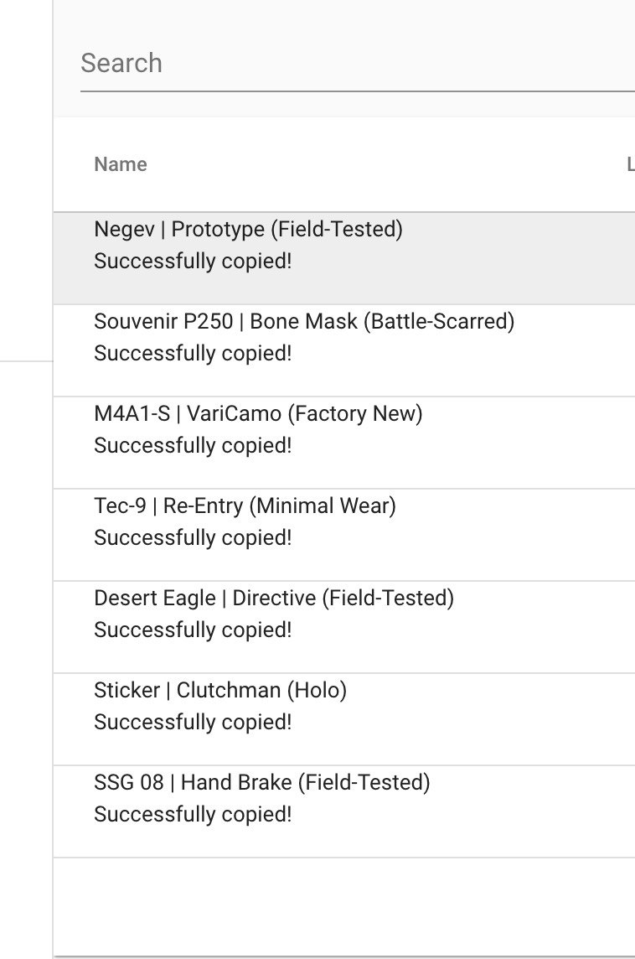635x959 pixels.
Task: Click the Search input field
Action: tap(352, 64)
